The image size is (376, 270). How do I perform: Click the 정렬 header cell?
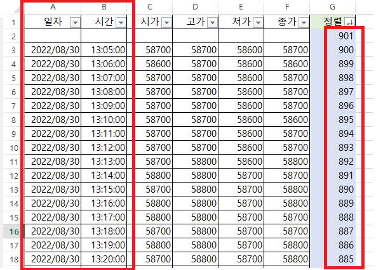[x=333, y=22]
